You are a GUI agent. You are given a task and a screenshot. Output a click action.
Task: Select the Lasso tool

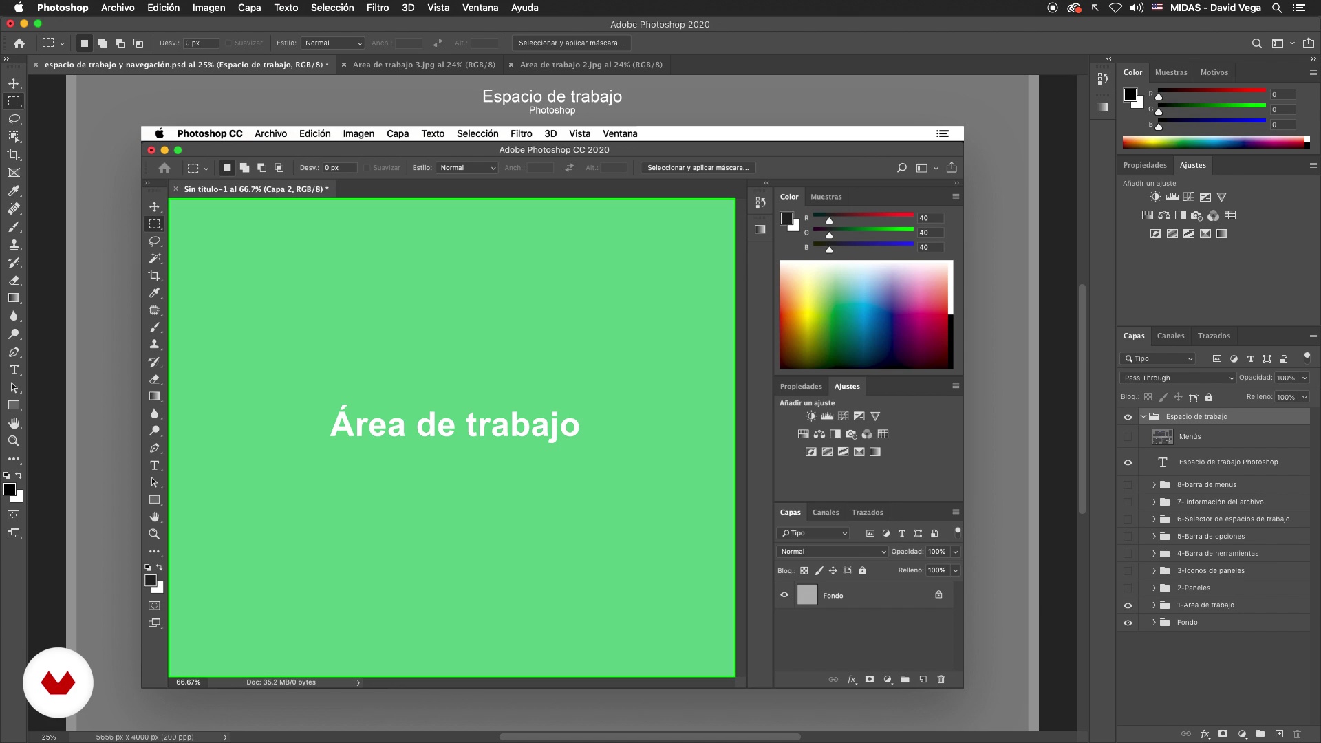click(14, 119)
